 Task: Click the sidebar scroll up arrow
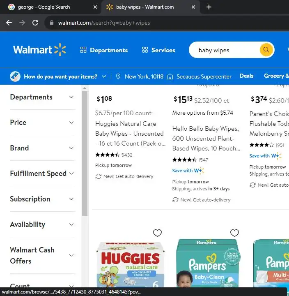click(85, 88)
